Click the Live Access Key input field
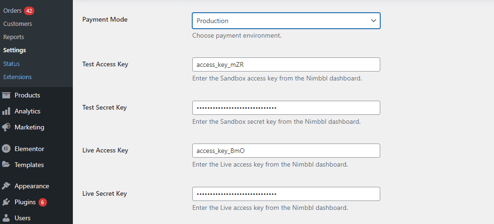The height and width of the screenshot is (224, 494). click(286, 151)
